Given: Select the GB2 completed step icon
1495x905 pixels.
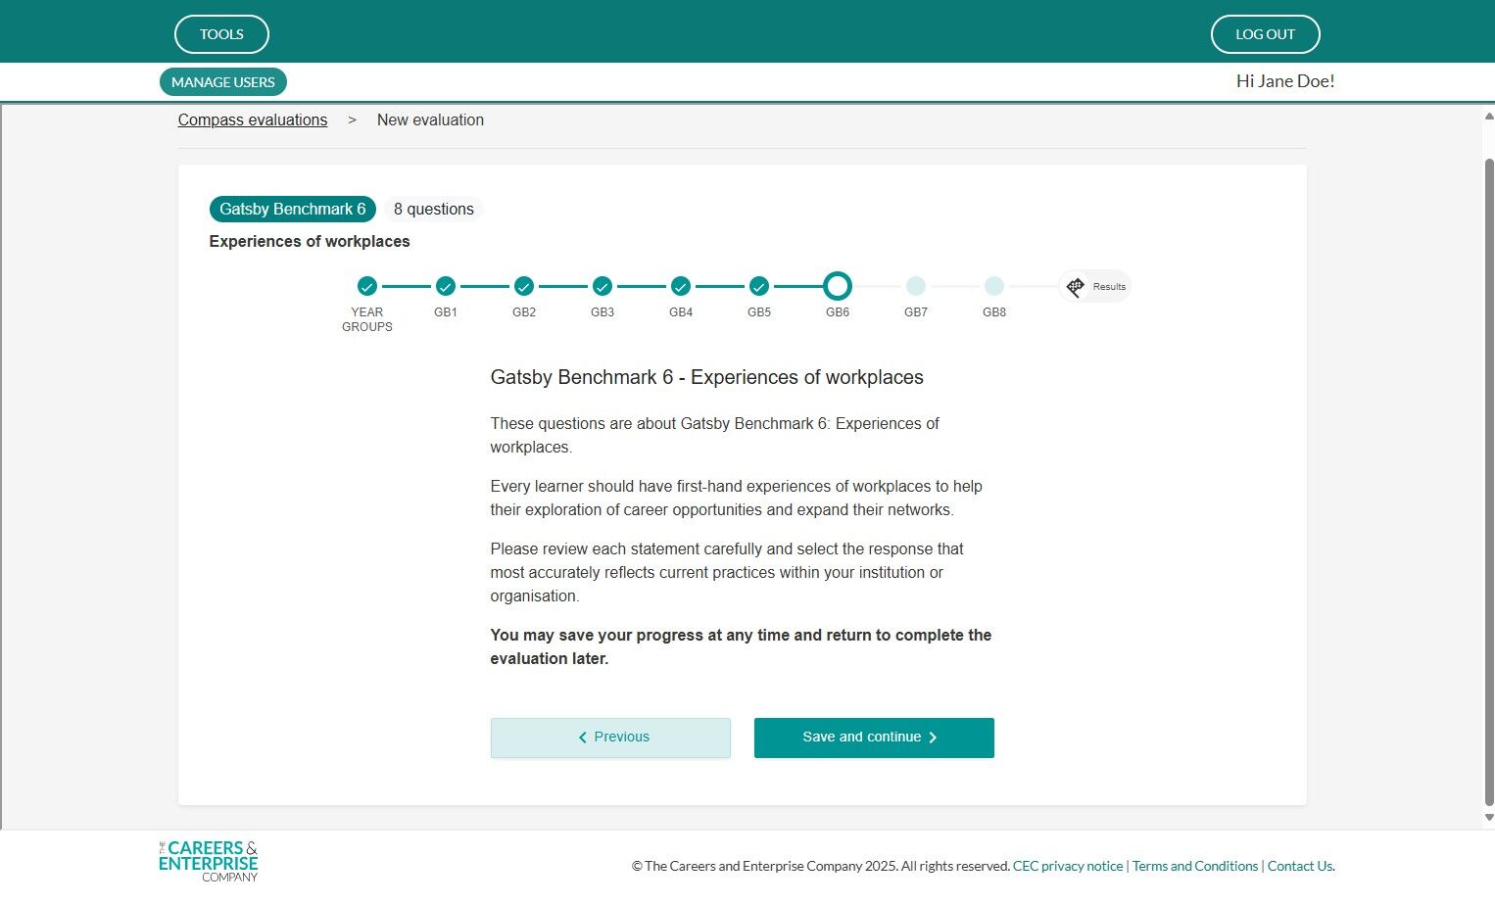Looking at the screenshot, I should coord(524,286).
